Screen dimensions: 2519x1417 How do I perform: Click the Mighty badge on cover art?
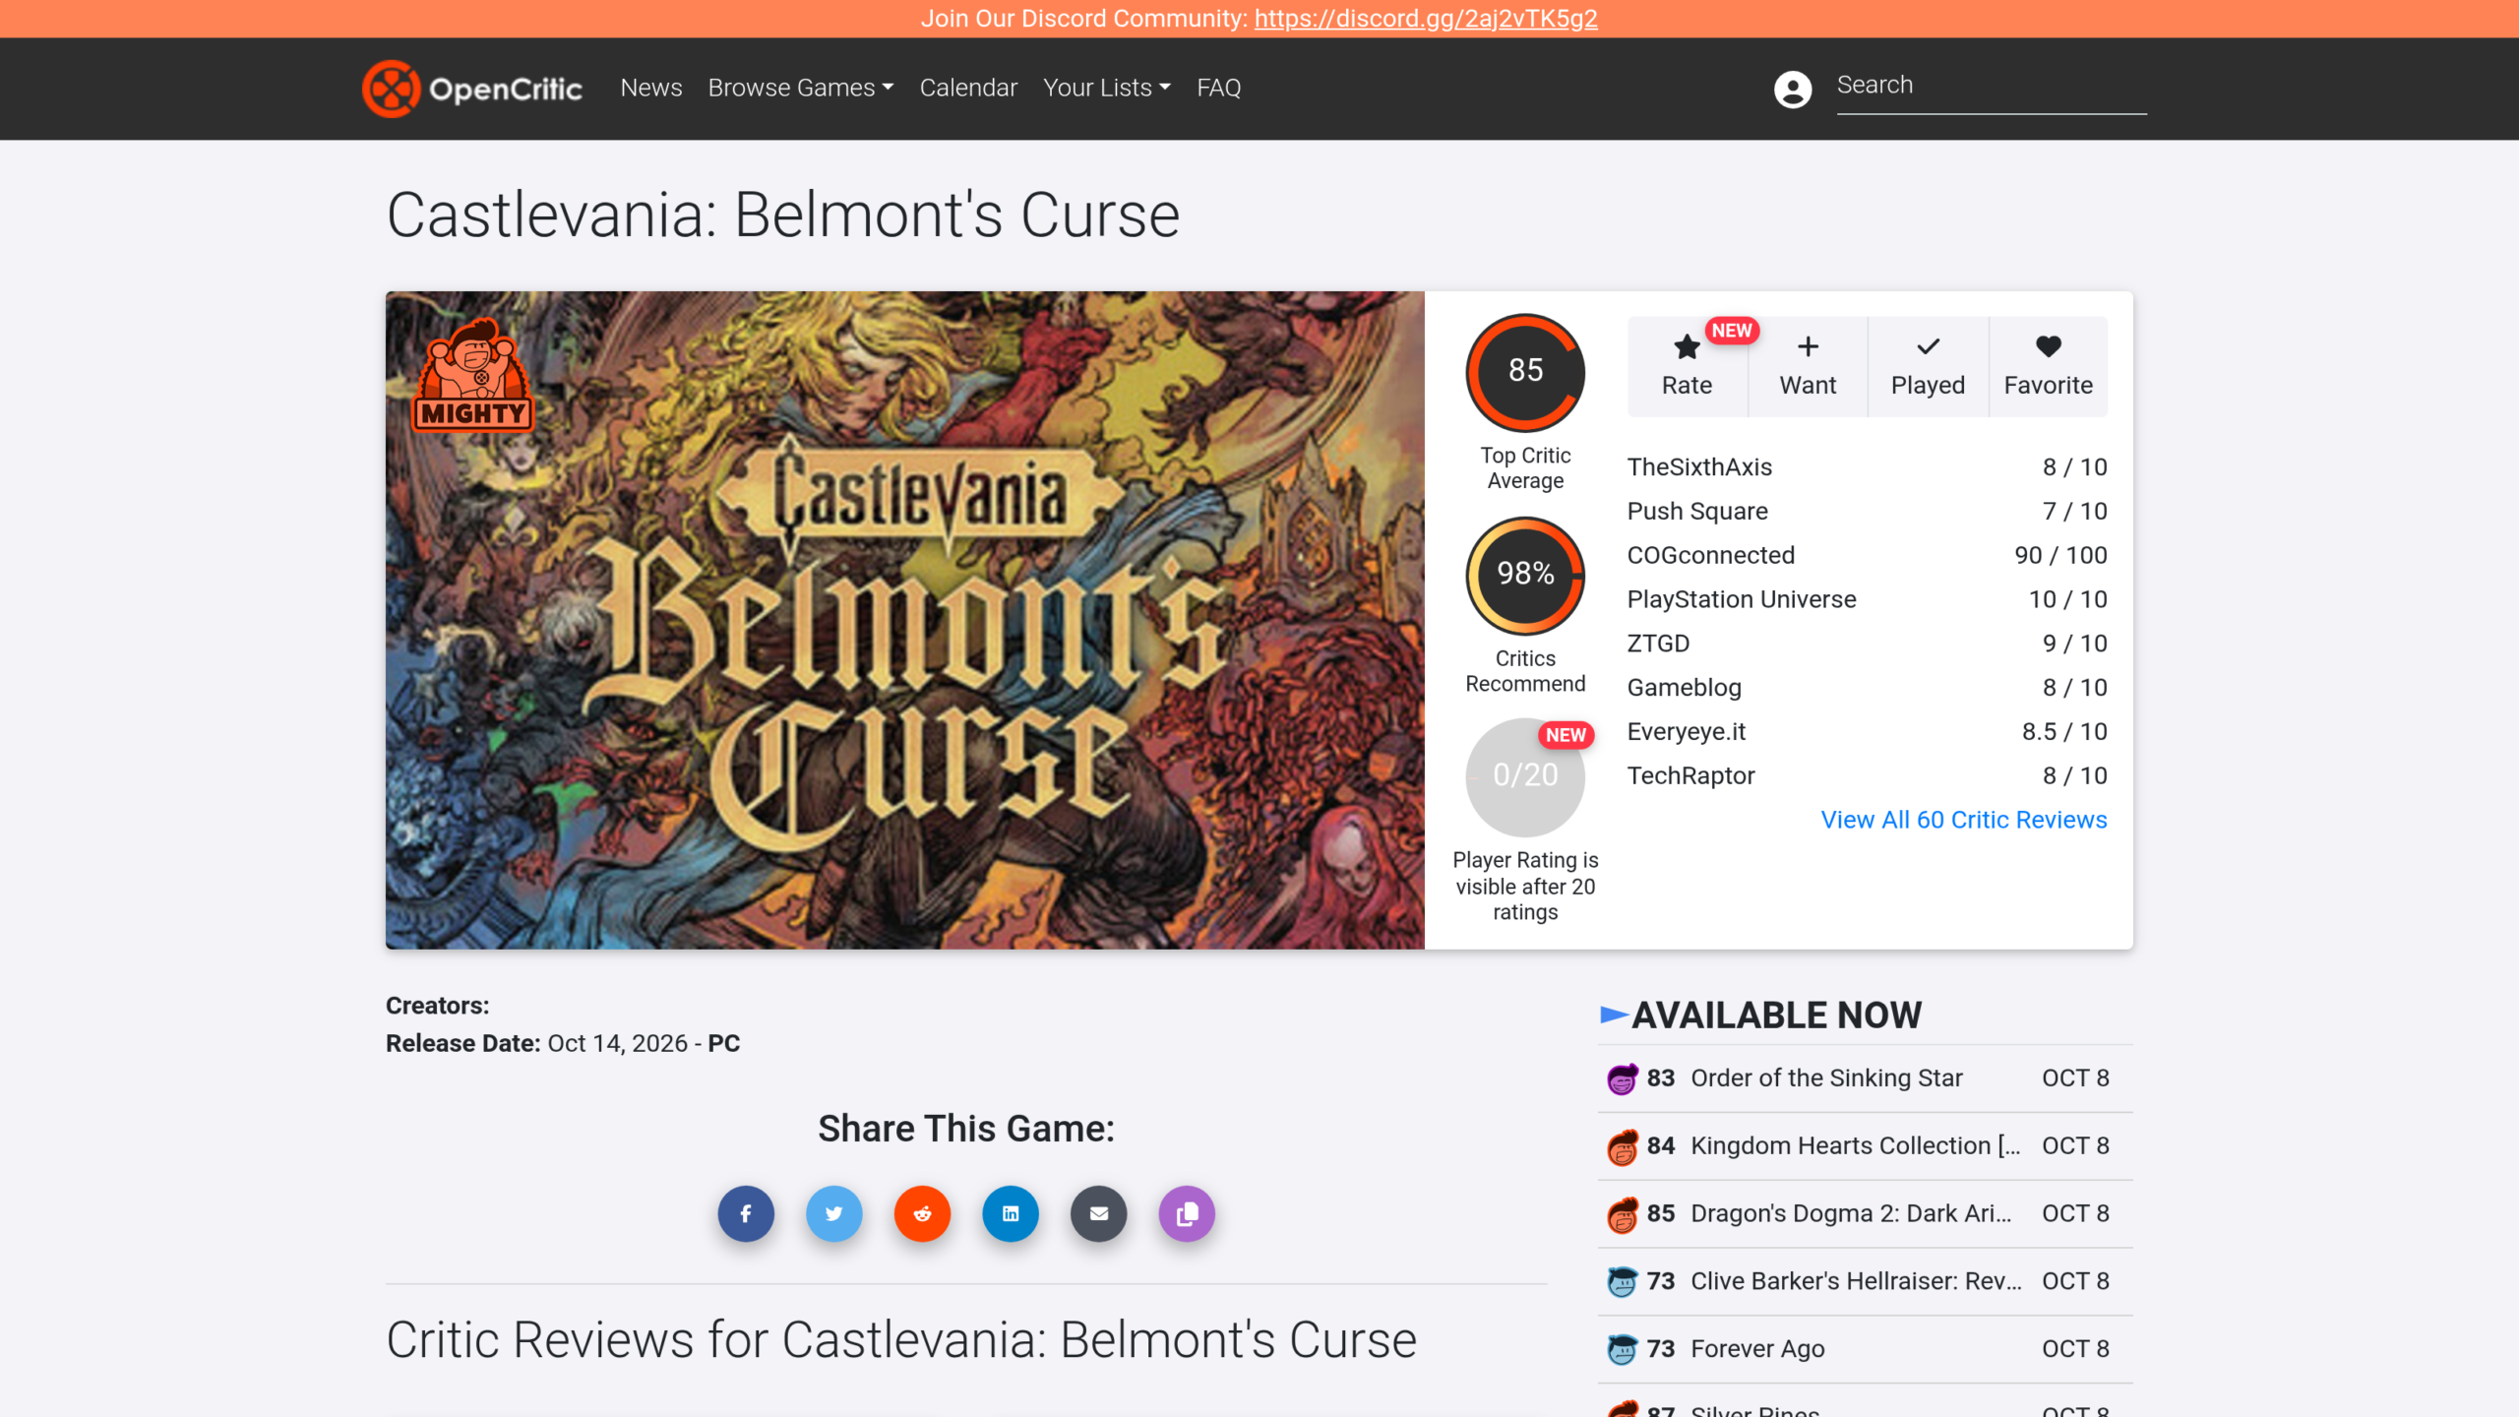pyautogui.click(x=473, y=375)
